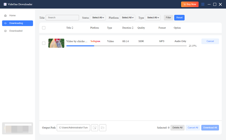
Task: Expand the Type Select All dropdown
Action: (x=153, y=17)
